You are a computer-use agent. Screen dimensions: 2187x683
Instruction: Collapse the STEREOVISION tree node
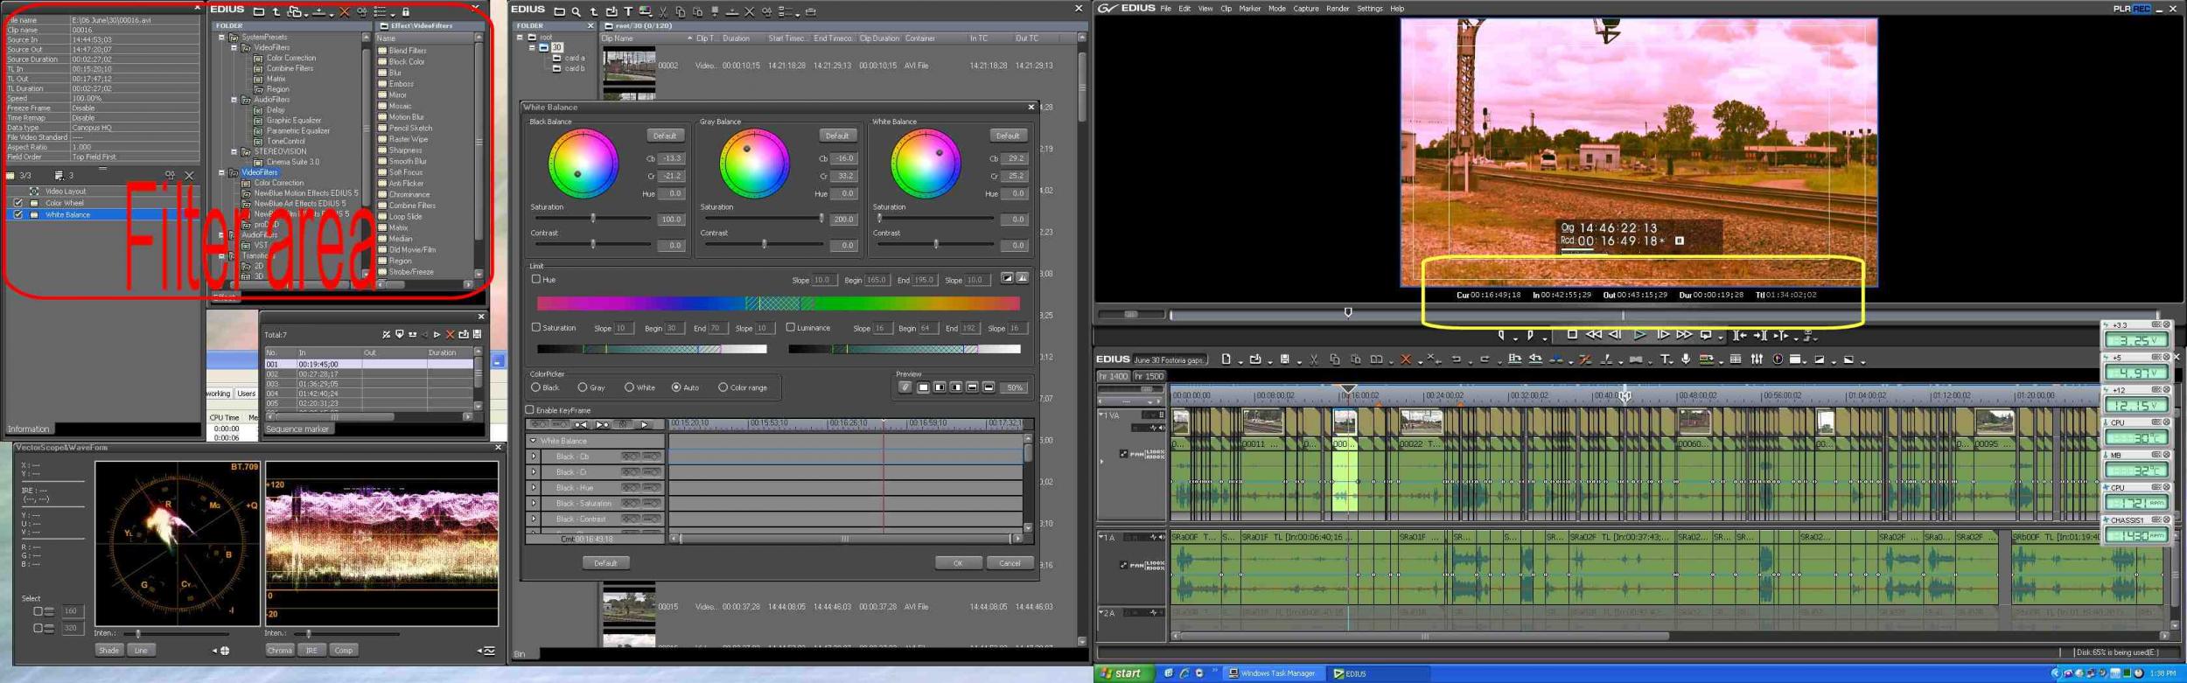coord(234,151)
